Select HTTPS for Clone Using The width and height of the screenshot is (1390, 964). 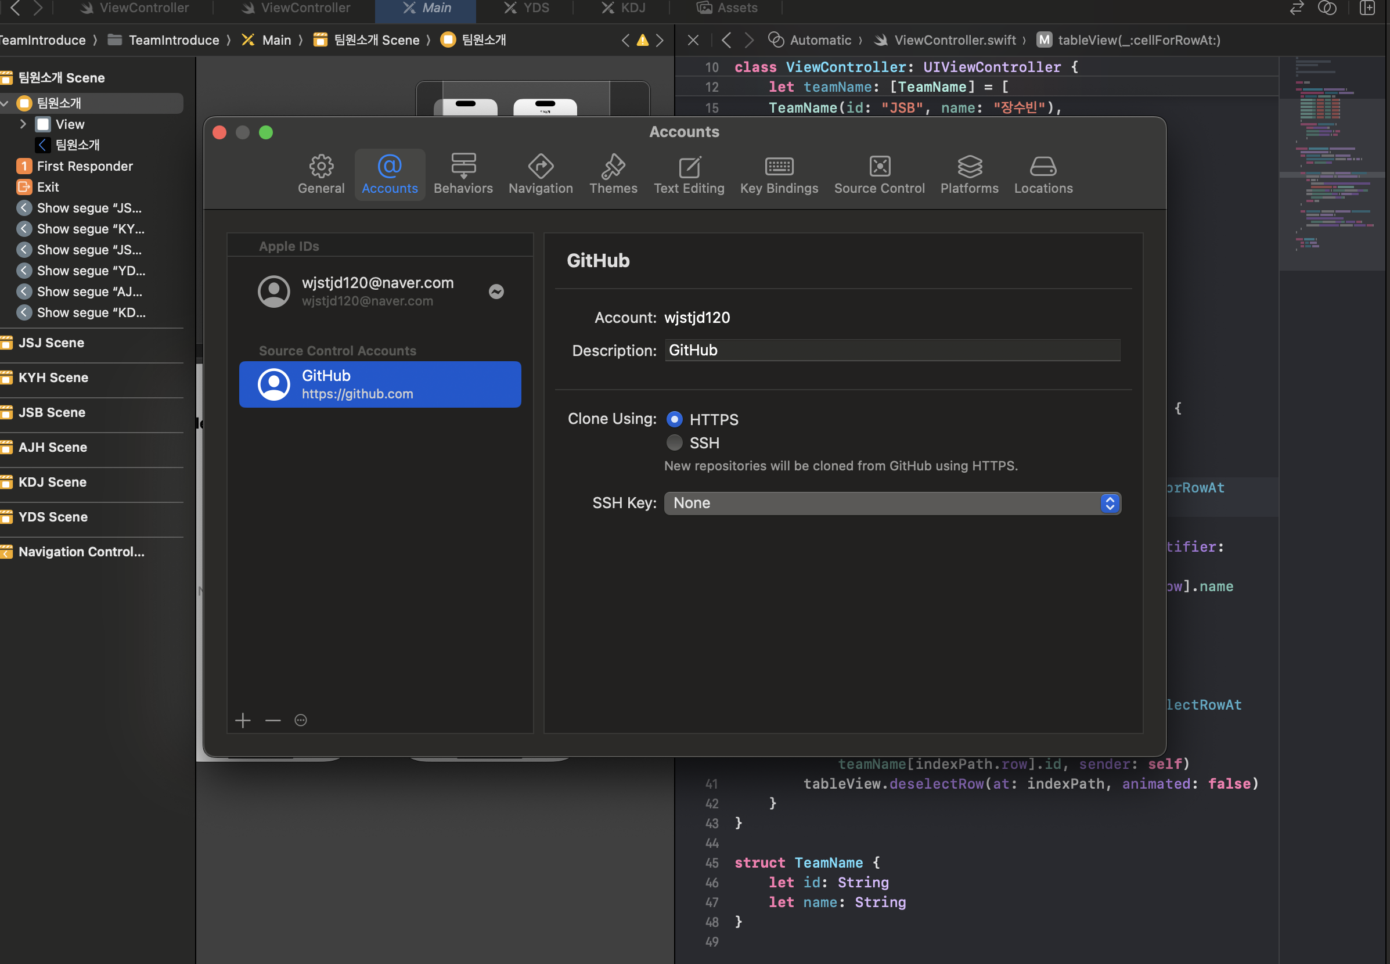[675, 419]
